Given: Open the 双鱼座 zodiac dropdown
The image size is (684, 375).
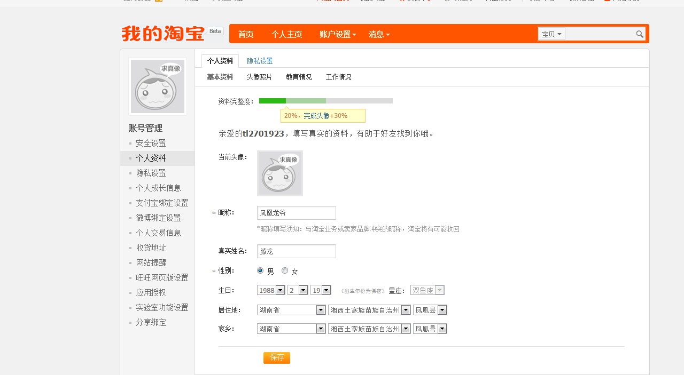Looking at the screenshot, I should [x=427, y=290].
